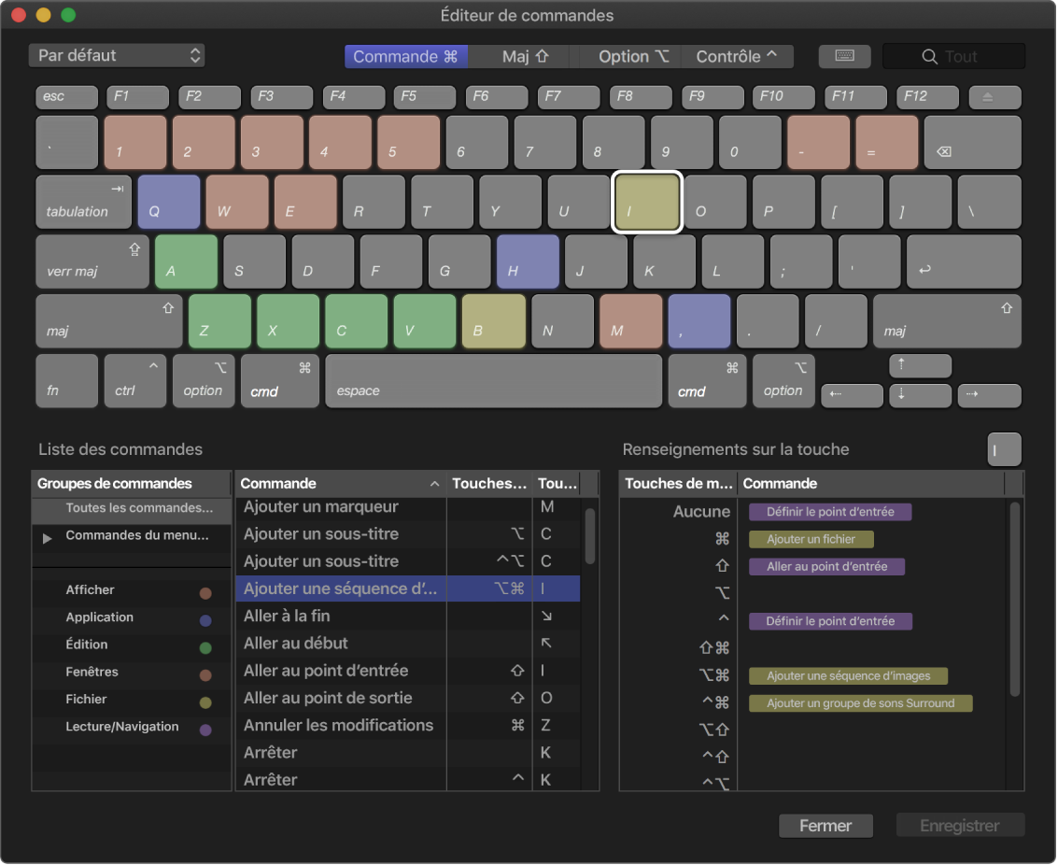
Task: Click the Lecture/Navigation purple color dot
Action: [205, 730]
